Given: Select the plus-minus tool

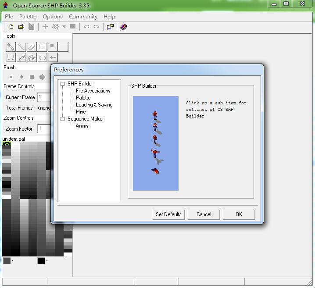Looking at the screenshot, I should click(x=53, y=58).
